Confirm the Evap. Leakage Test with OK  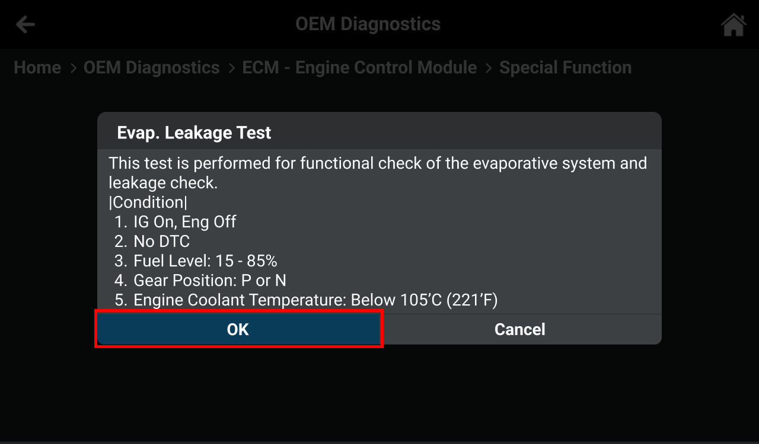(x=238, y=329)
